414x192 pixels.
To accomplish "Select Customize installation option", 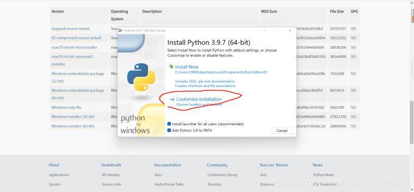I will [x=199, y=99].
